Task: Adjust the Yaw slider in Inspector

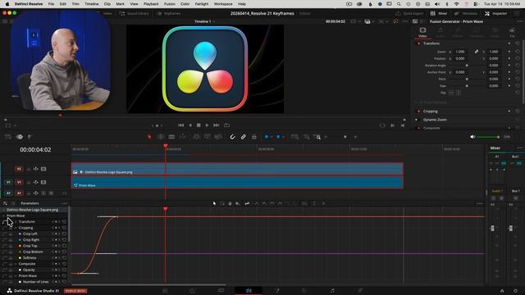Action: coord(467,86)
